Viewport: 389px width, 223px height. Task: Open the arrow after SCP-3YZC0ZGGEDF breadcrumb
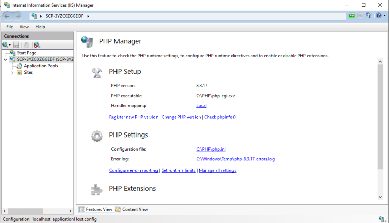88,16
